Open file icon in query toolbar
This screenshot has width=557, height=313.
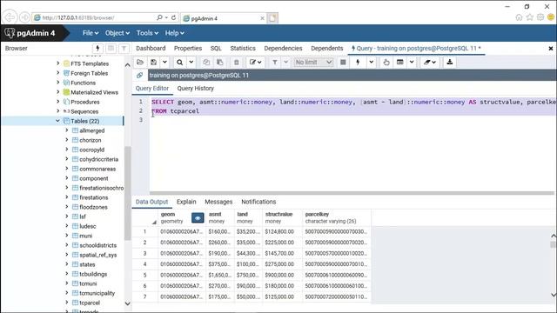tap(140, 62)
